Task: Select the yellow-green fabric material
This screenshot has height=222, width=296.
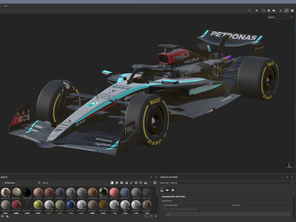Action: [x=38, y=205]
